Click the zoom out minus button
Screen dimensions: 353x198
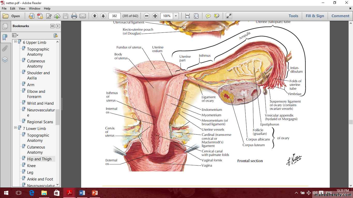tap(147, 16)
